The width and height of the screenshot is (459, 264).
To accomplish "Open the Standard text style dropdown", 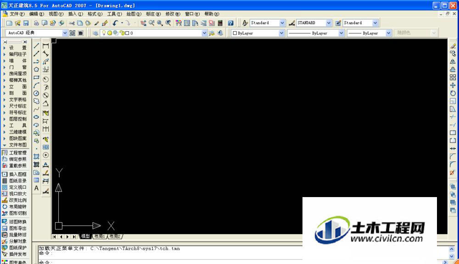I will tap(282, 23).
